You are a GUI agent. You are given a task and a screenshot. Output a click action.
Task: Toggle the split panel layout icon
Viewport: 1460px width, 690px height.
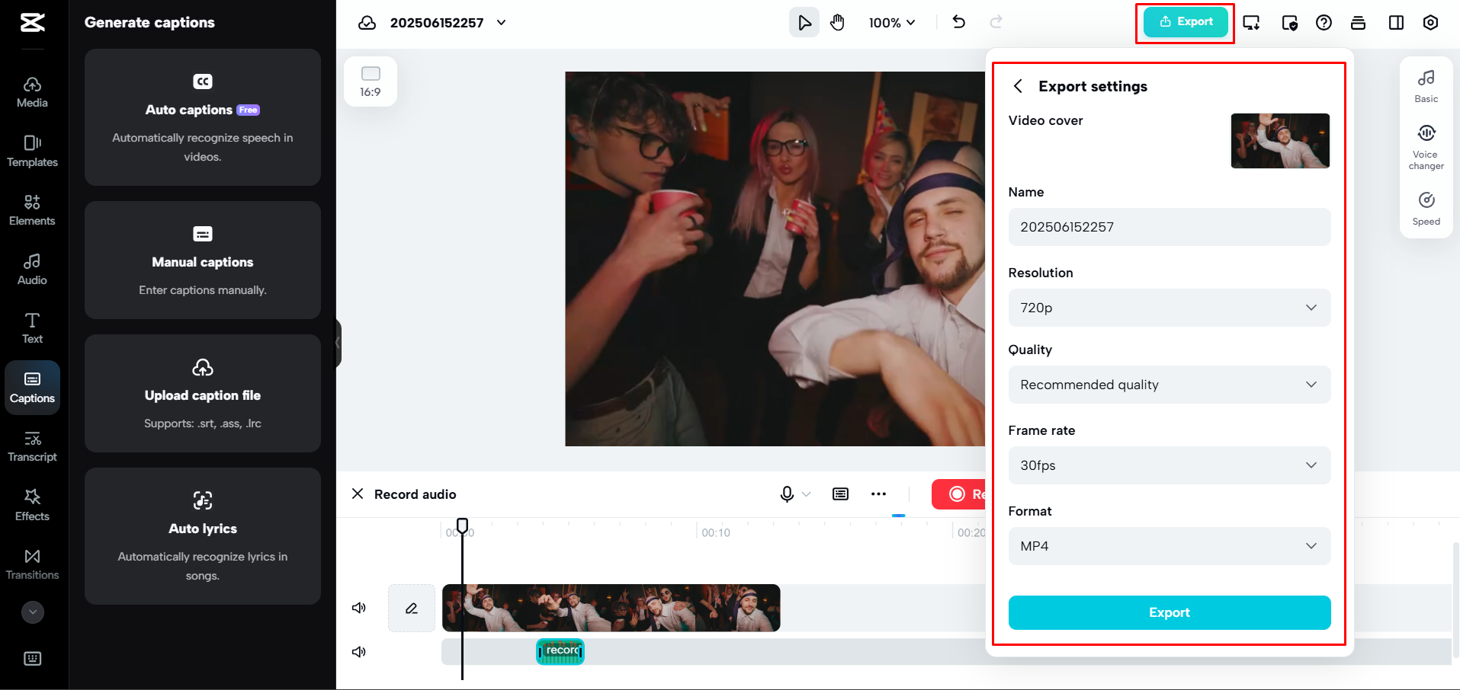point(1396,23)
